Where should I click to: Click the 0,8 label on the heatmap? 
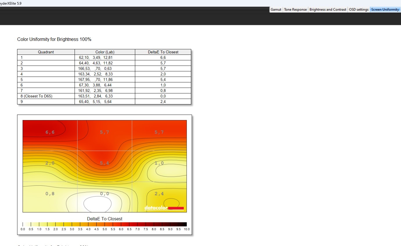[50, 193]
